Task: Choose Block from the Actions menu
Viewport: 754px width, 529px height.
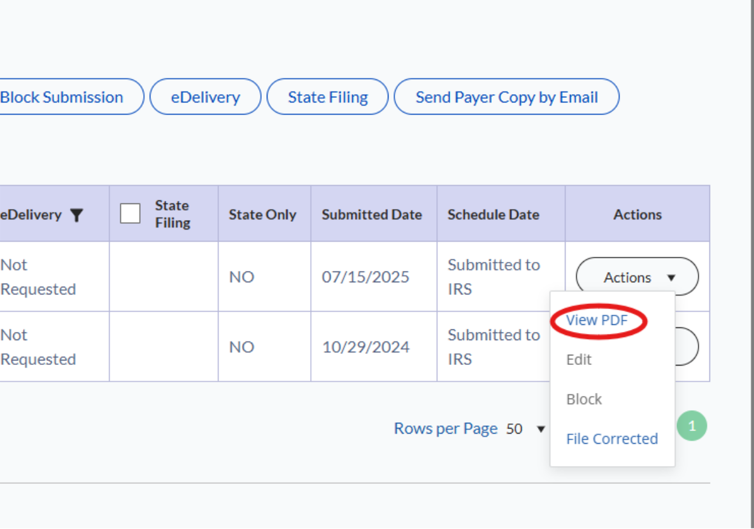Action: click(583, 399)
